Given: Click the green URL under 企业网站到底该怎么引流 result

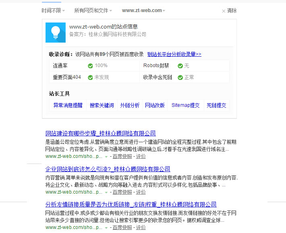Looking at the screenshot, I should click(74, 192).
